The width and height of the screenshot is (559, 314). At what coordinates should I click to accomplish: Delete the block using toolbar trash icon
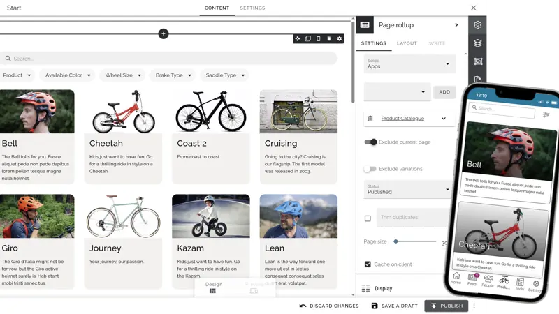tap(328, 38)
